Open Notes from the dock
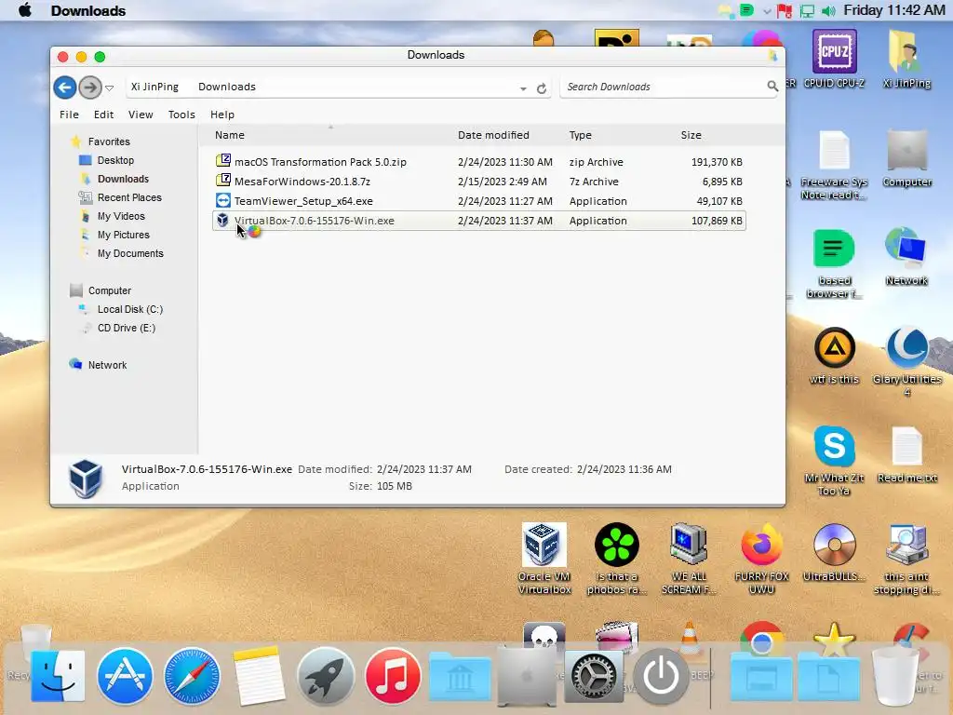The width and height of the screenshot is (953, 715). click(x=259, y=676)
